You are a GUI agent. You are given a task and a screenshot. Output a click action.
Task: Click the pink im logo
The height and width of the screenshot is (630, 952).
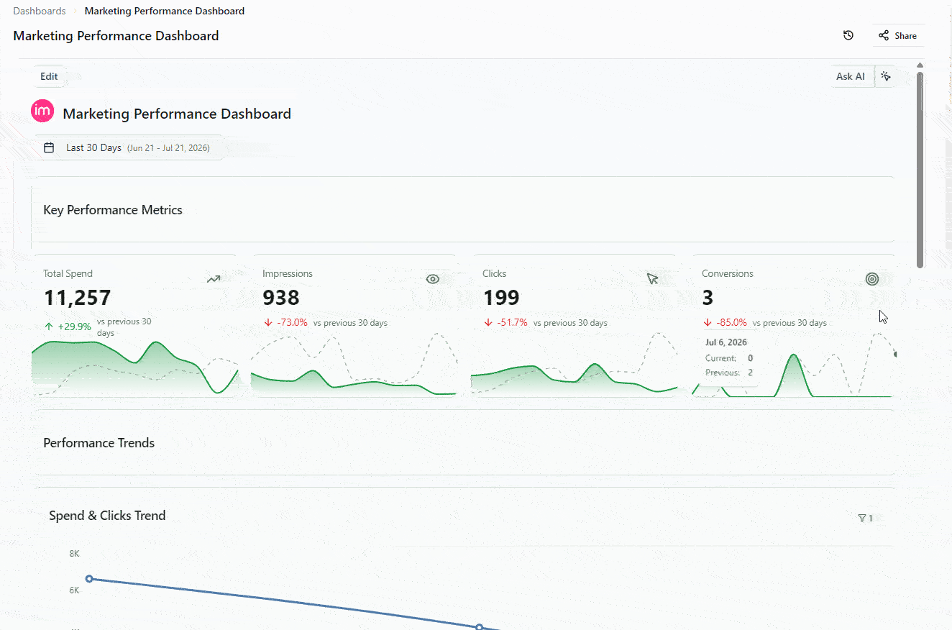click(42, 111)
